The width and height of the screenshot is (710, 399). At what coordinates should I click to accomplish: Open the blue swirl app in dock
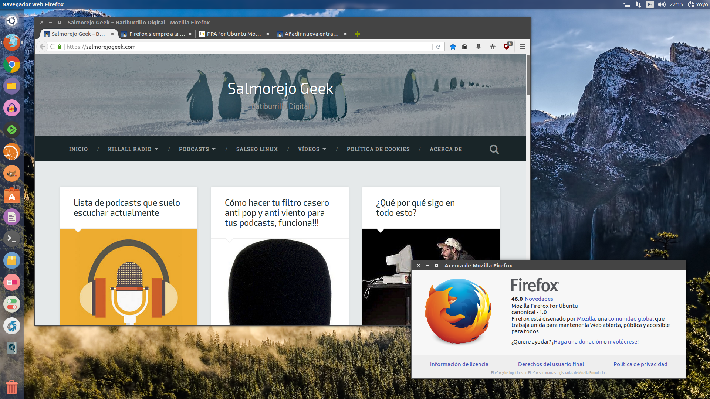(12, 326)
